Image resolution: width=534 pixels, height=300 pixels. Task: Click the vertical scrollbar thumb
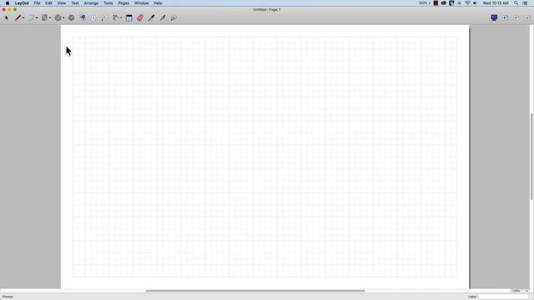531,157
